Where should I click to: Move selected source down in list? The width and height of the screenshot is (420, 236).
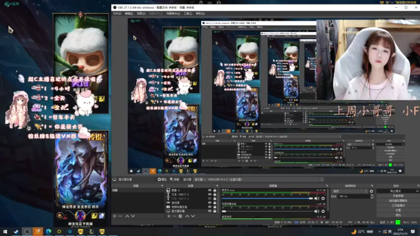coord(193,216)
